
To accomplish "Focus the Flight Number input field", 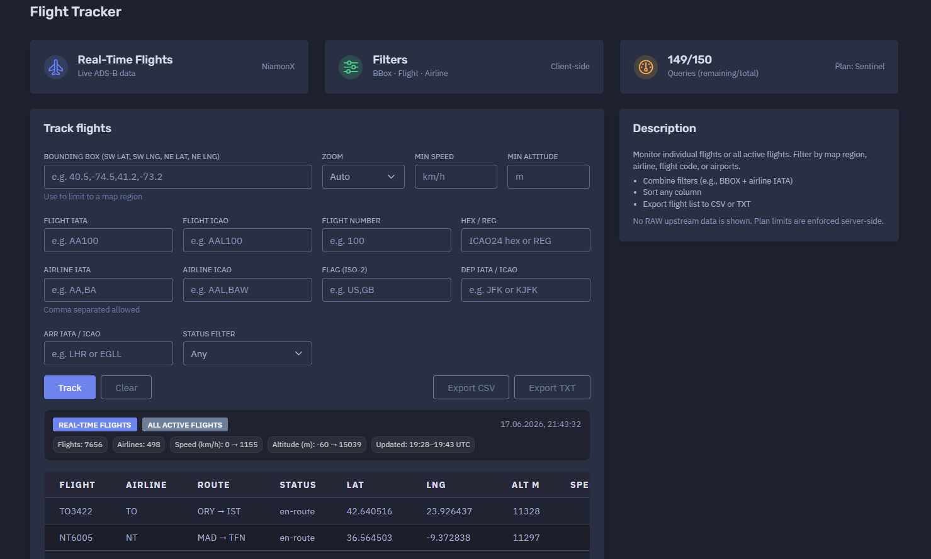I will coord(387,240).
